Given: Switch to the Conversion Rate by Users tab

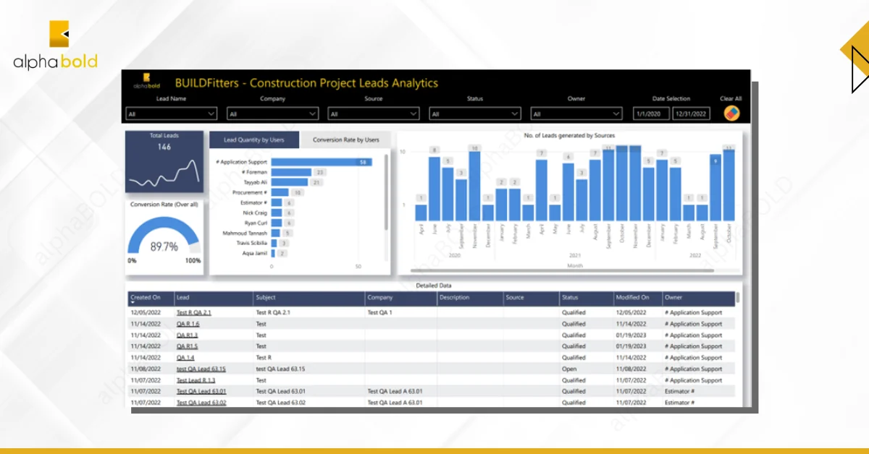Looking at the screenshot, I should click(x=345, y=140).
